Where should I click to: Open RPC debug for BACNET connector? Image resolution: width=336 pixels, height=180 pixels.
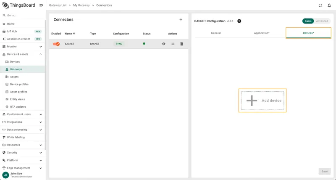point(163,44)
